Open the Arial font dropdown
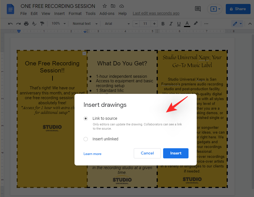 coord(117,24)
